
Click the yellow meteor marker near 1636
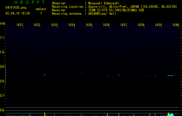(107, 114)
